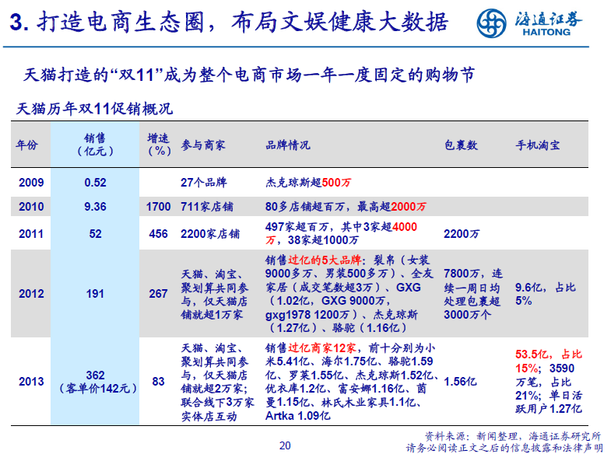Select the sales value '9.36'
The height and width of the screenshot is (454, 611).
(95, 207)
